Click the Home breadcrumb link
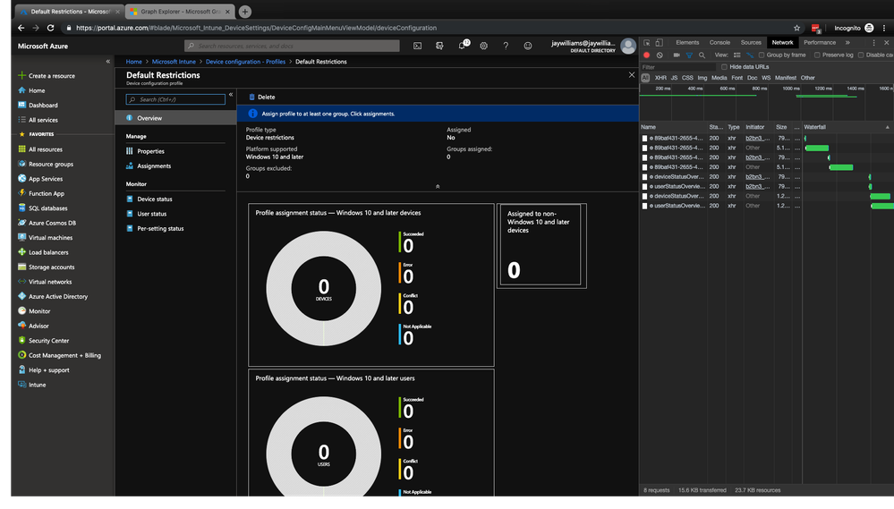 pyautogui.click(x=134, y=62)
